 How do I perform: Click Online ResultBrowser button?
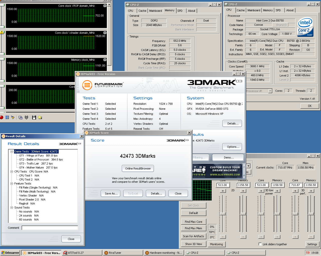[138, 168]
